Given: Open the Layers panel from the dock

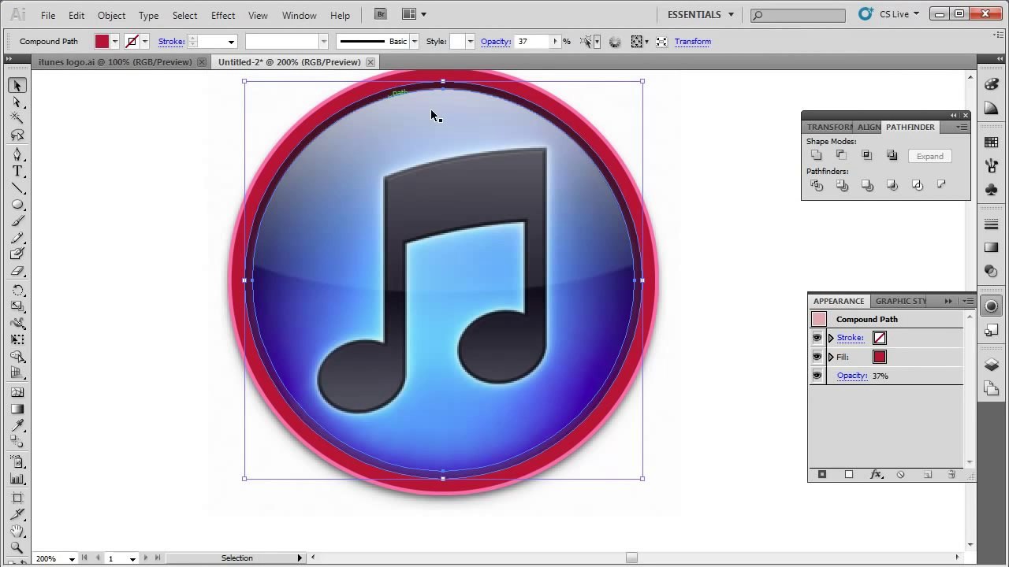Looking at the screenshot, I should point(992,365).
